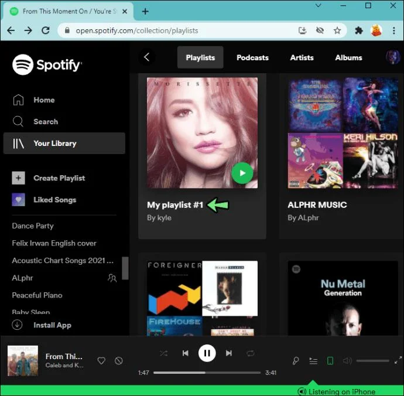
Task: Click the now playing album art
Action: [x=23, y=360]
